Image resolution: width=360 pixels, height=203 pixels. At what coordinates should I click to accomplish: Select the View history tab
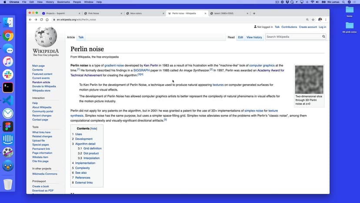(254, 37)
